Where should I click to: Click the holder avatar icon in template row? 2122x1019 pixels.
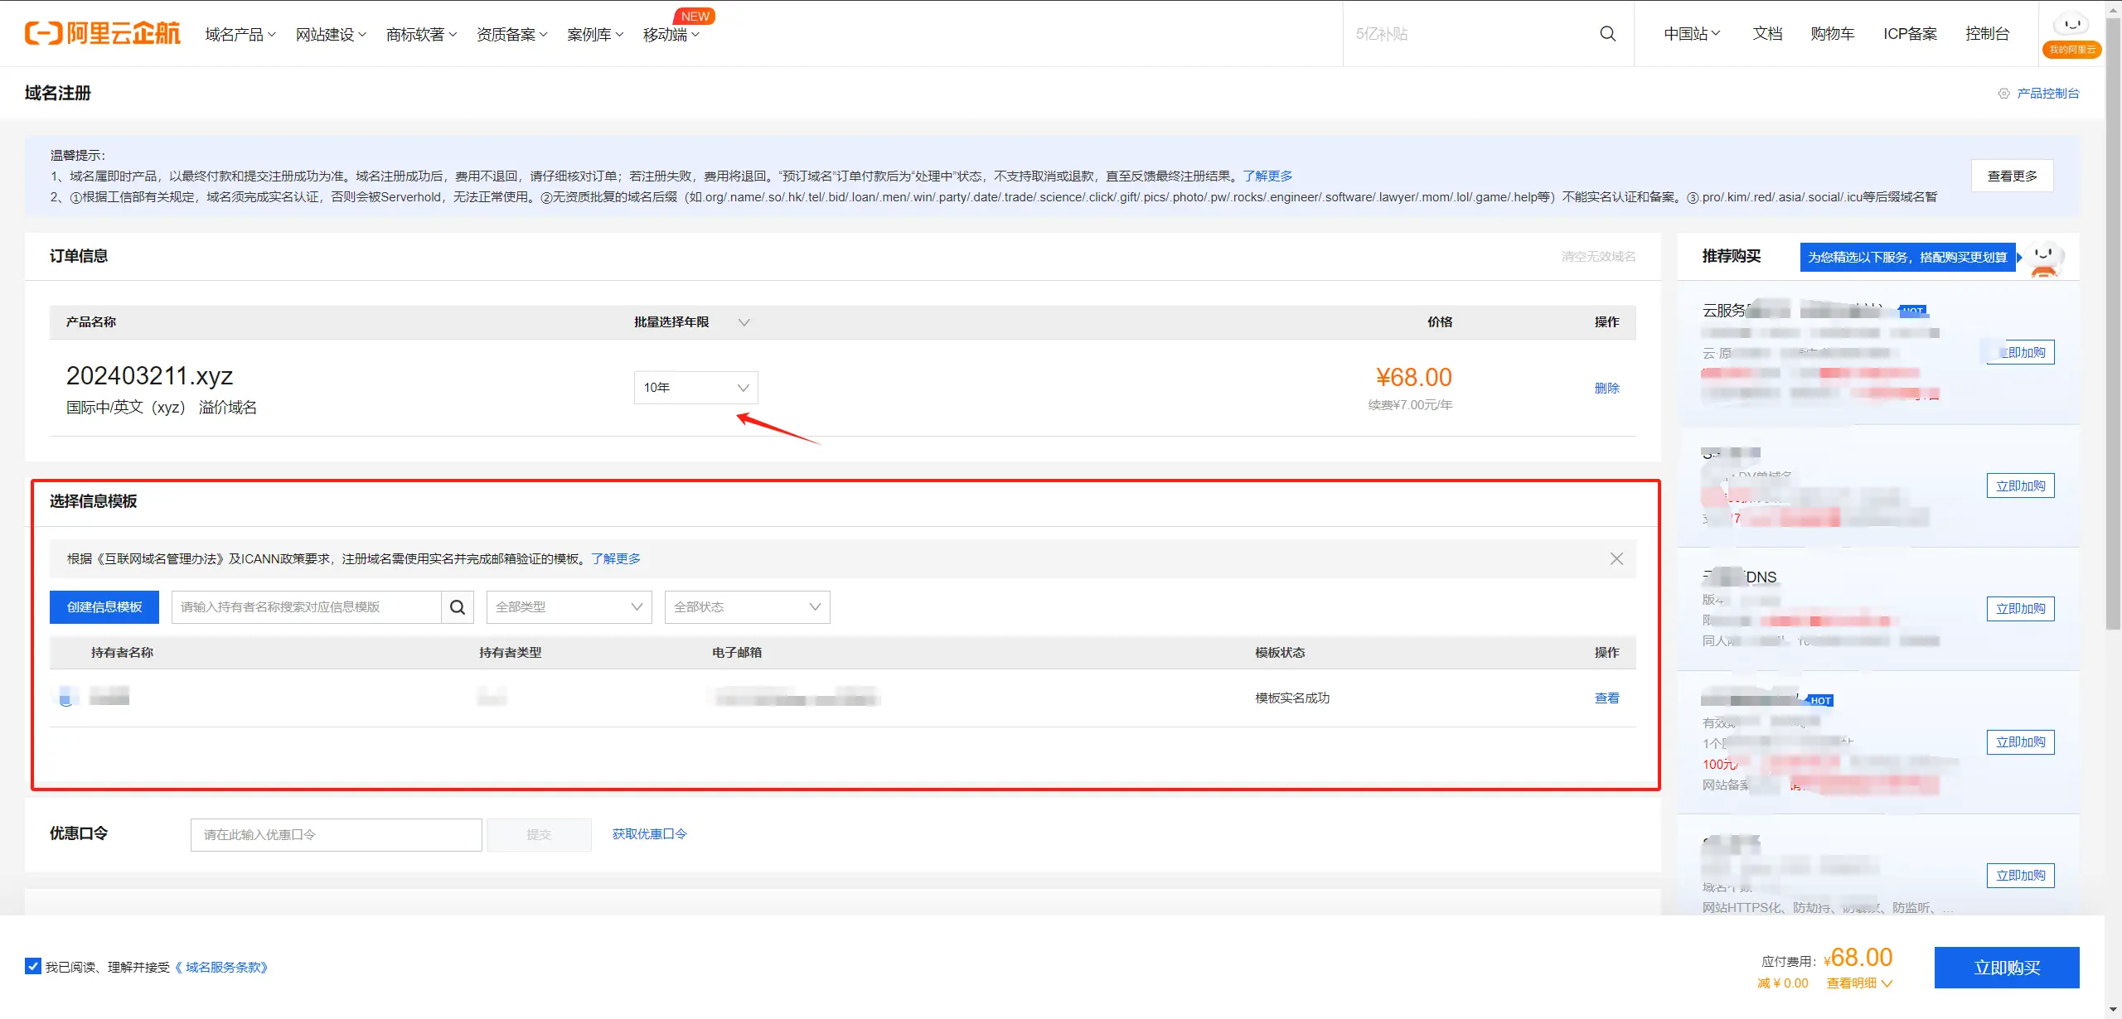66,696
